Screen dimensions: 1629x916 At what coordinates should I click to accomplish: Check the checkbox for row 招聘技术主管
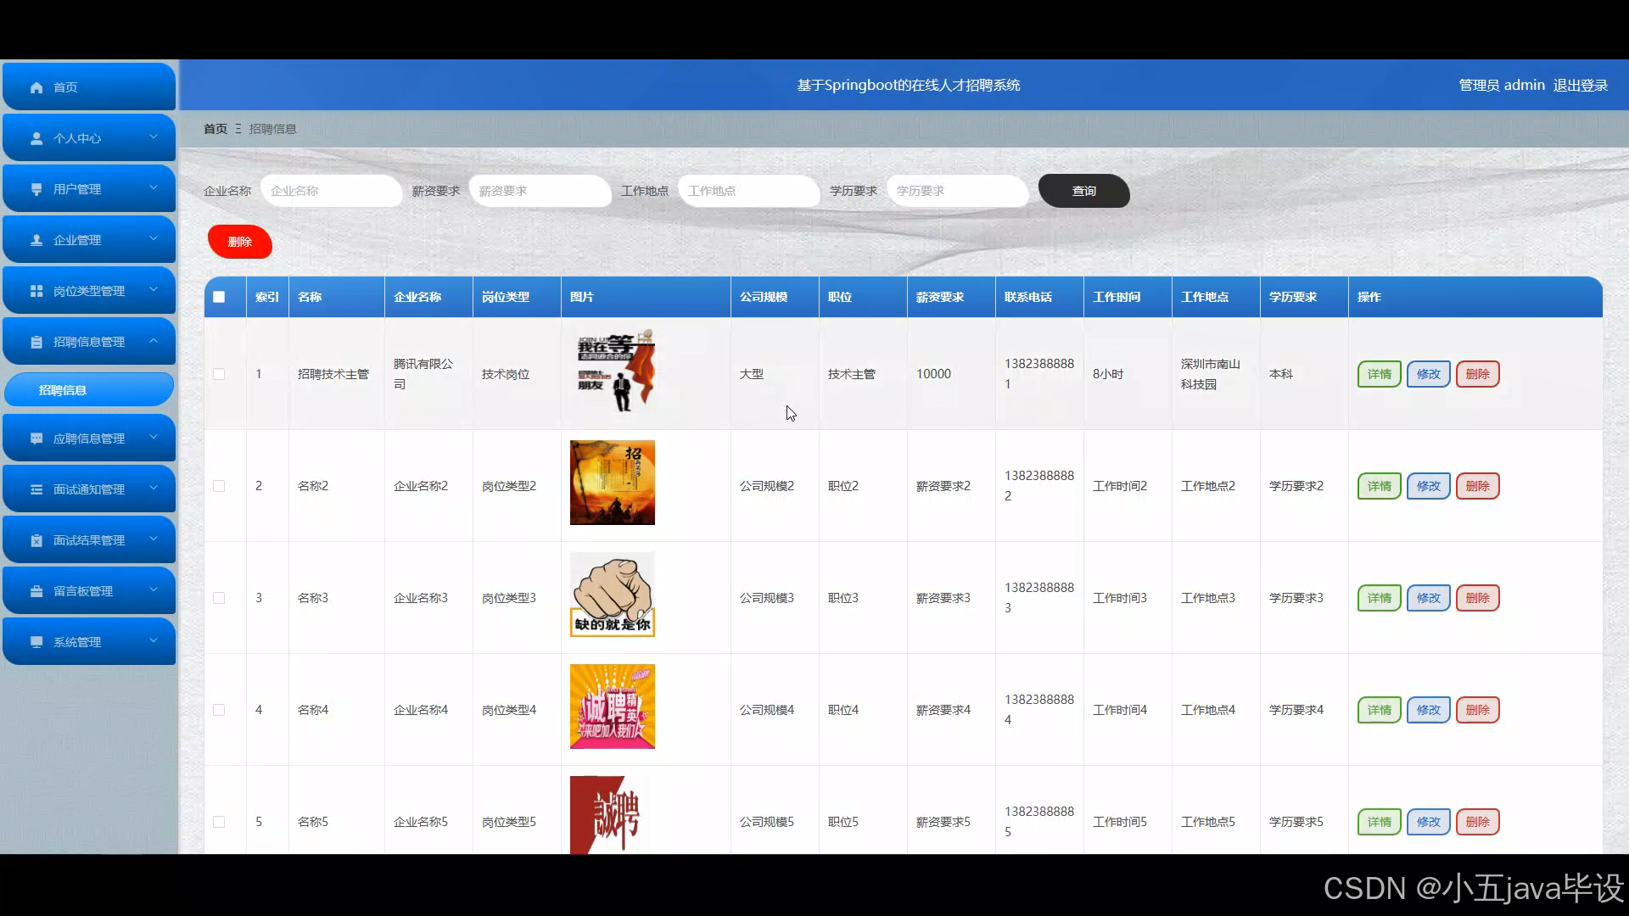pos(219,374)
